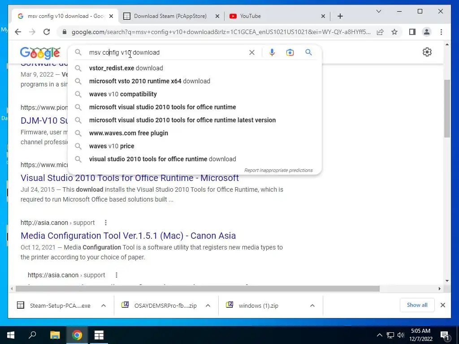
Task: Click the browser back arrow
Action: point(18,32)
